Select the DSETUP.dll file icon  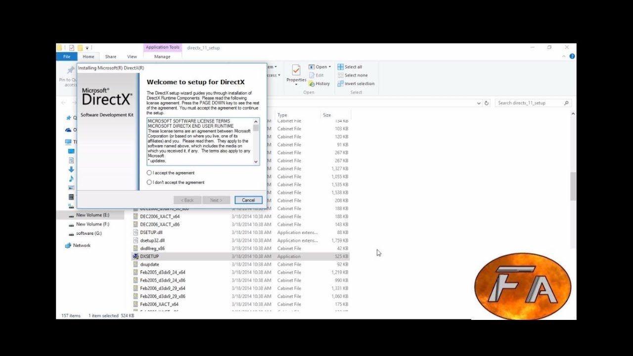point(136,232)
